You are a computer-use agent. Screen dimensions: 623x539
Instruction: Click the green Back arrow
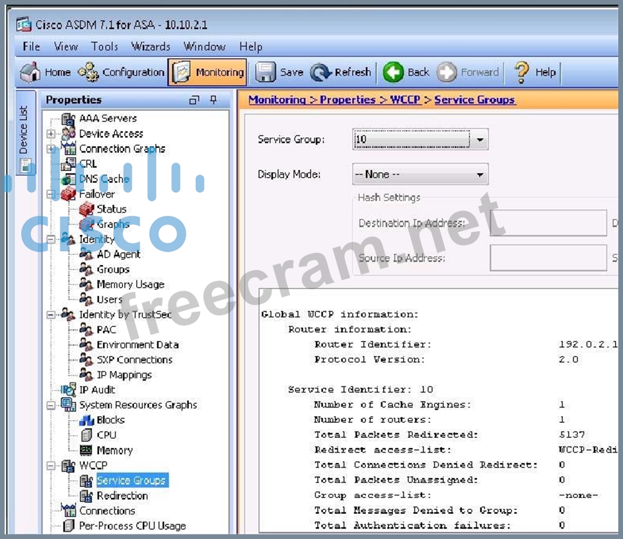394,73
